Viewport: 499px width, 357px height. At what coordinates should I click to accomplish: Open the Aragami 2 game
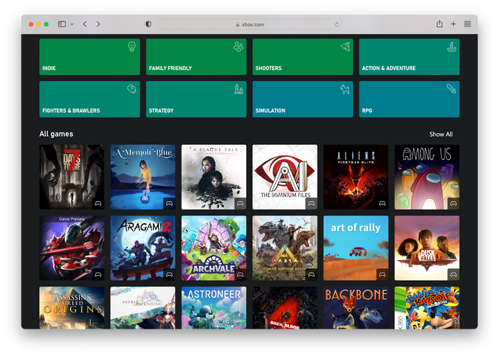(x=143, y=248)
